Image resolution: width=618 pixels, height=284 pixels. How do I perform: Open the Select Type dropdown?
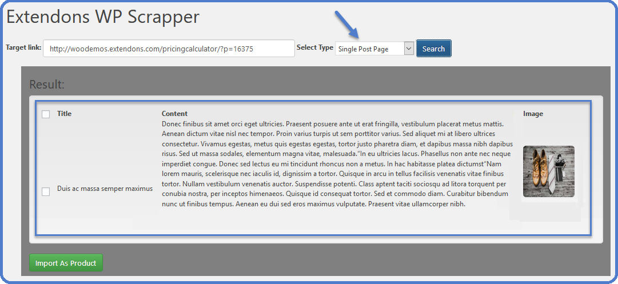point(374,49)
